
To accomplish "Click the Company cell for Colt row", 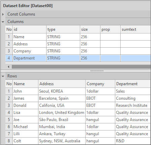I will (100, 141).
